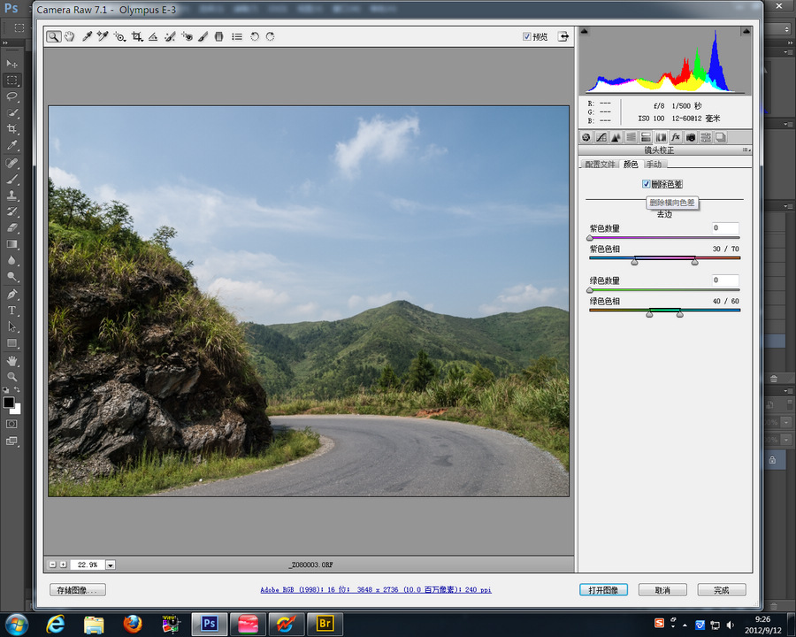Click the 打开图像 button
796x637 pixels.
click(602, 590)
